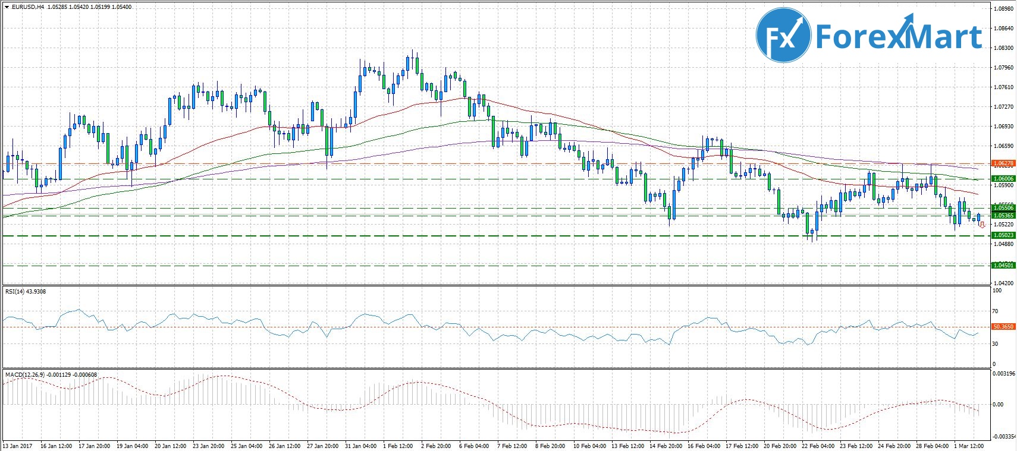Click price scale value 1.06590
Viewport: 1017px width, 451px height.
tap(1003, 146)
